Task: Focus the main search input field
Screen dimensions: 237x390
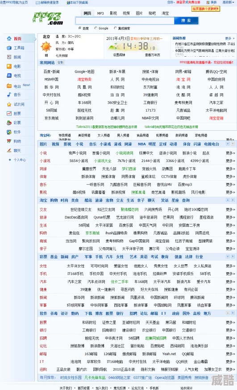Action: (125, 21)
